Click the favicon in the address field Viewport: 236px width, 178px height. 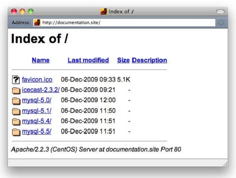click(x=37, y=22)
